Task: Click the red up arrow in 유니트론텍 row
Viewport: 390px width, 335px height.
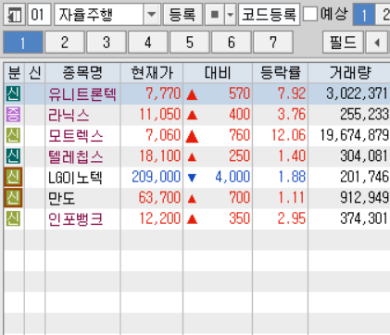Action: click(192, 95)
